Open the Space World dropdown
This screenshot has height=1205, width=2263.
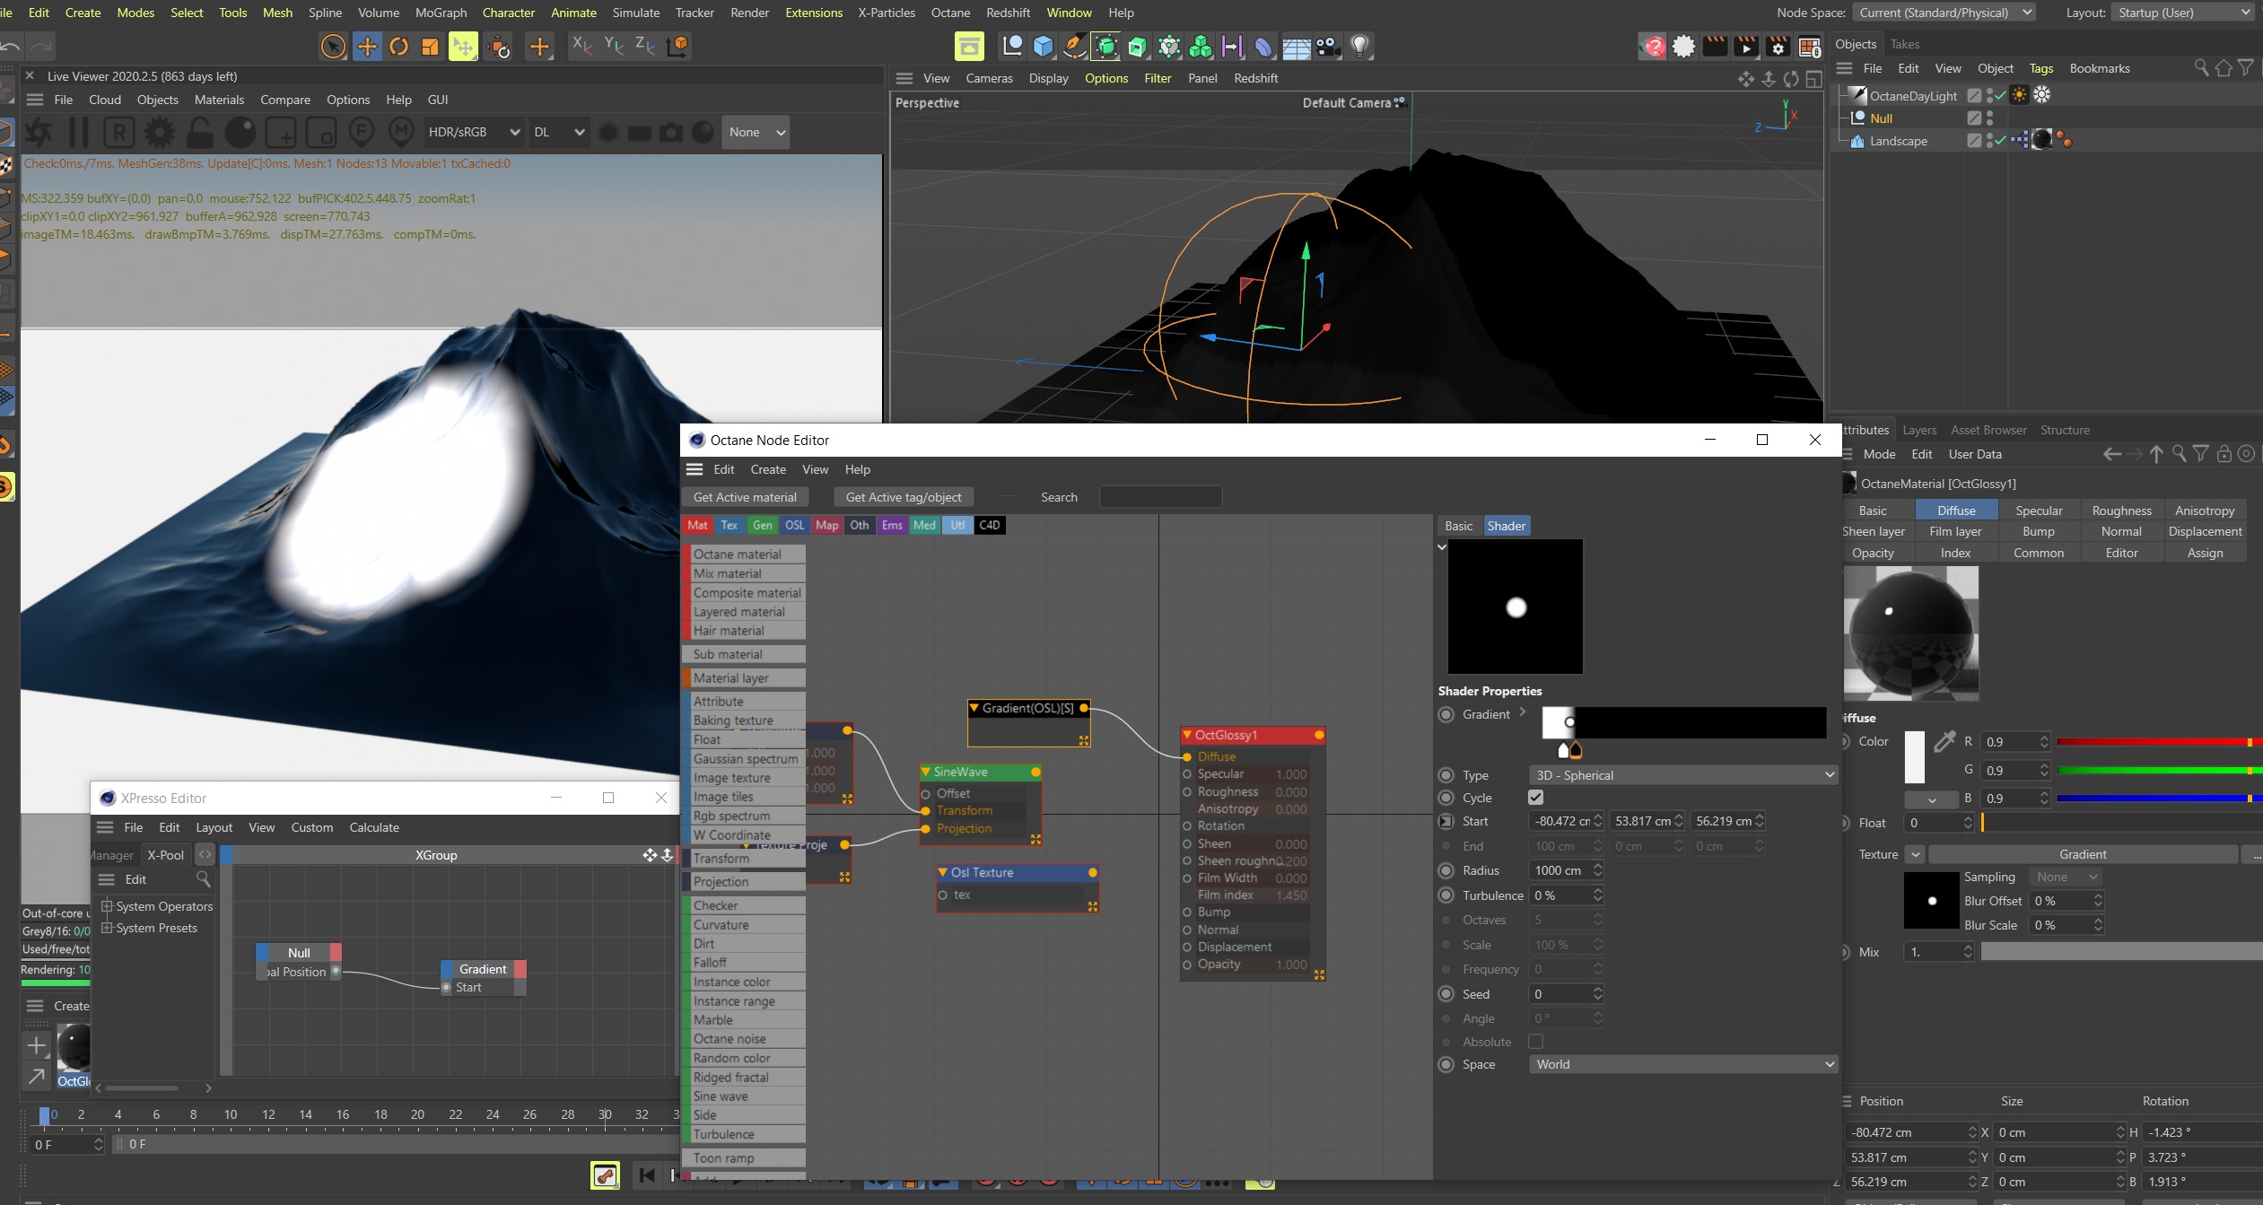1682,1064
